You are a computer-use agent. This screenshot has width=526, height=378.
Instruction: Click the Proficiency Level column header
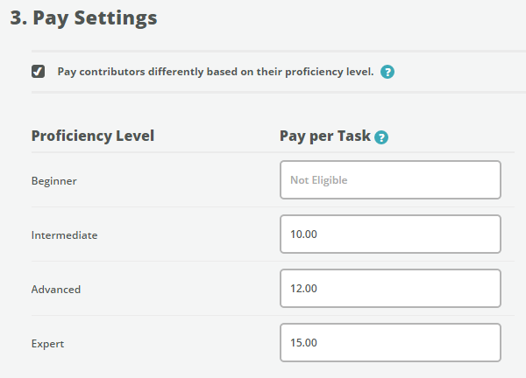pyautogui.click(x=93, y=136)
